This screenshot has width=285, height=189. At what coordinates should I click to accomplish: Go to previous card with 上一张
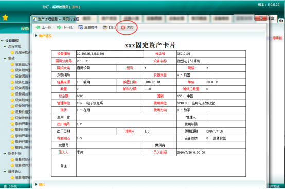point(44,27)
